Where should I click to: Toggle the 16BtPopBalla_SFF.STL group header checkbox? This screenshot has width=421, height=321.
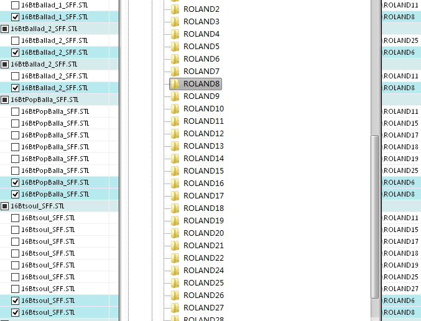(x=5, y=100)
